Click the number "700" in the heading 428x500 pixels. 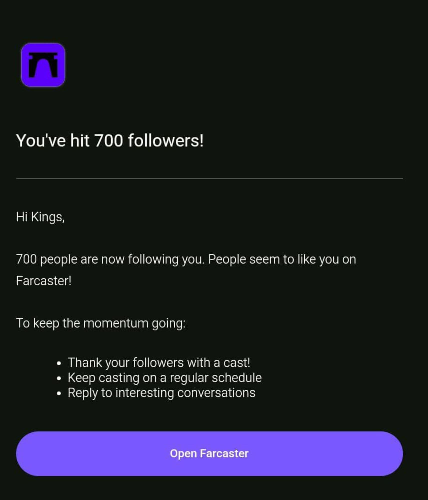click(109, 140)
